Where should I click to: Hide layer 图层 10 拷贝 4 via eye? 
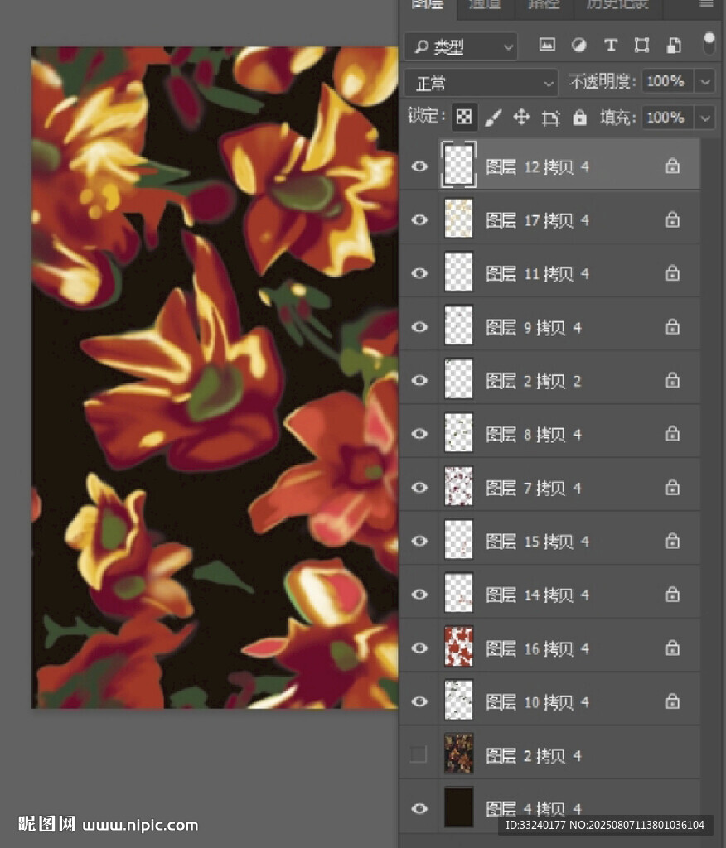tap(419, 701)
